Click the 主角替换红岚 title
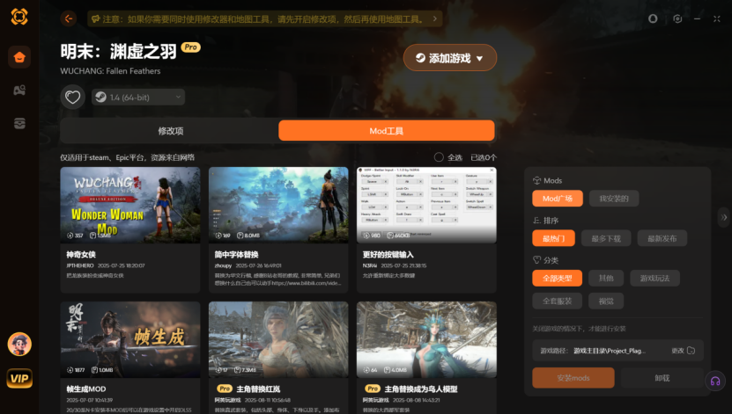Viewport: 732px width, 414px height. (258, 389)
